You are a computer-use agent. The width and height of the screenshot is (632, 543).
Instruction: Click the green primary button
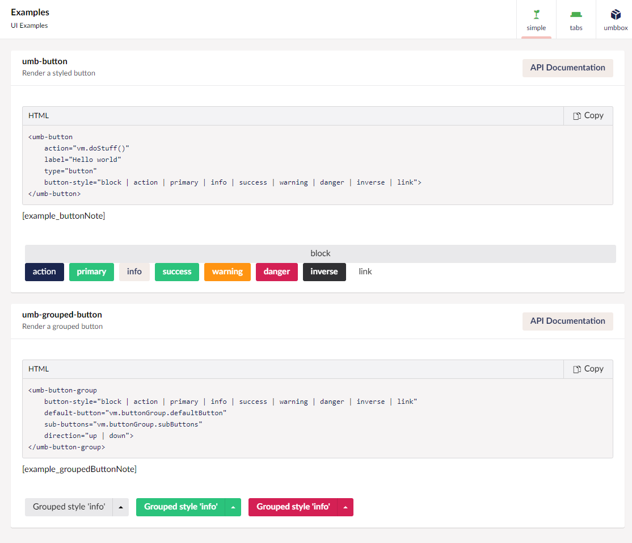click(x=91, y=272)
